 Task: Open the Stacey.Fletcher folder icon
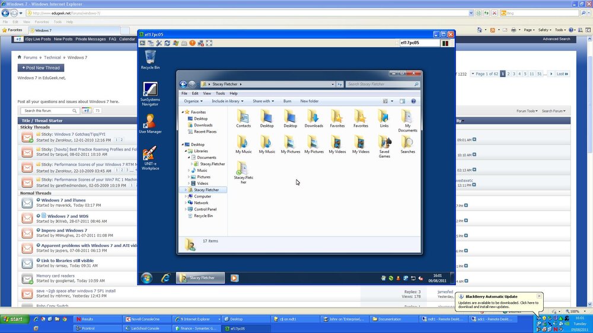click(x=243, y=173)
